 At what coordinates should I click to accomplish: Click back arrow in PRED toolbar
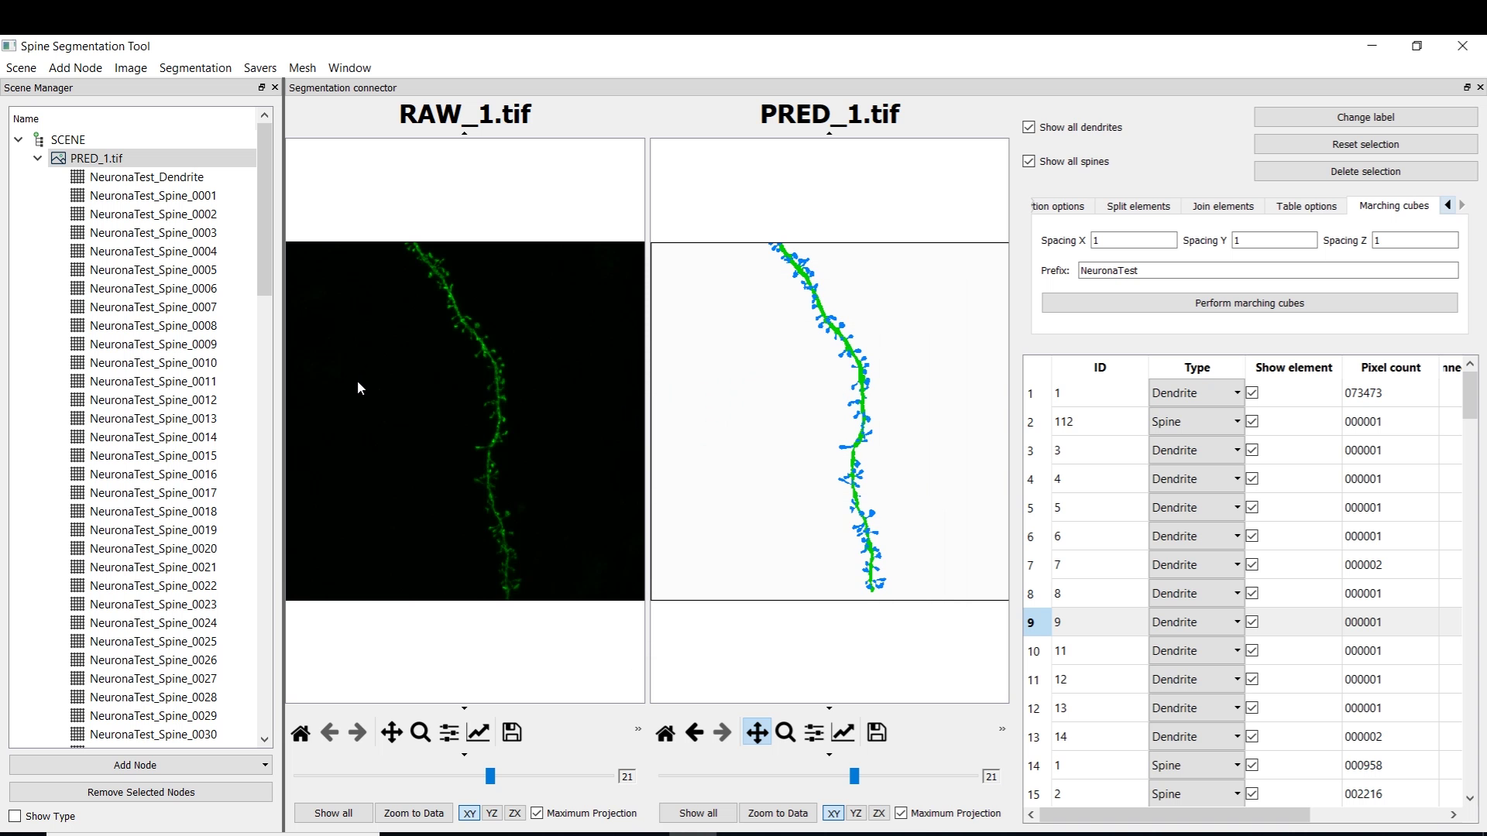pos(694,732)
